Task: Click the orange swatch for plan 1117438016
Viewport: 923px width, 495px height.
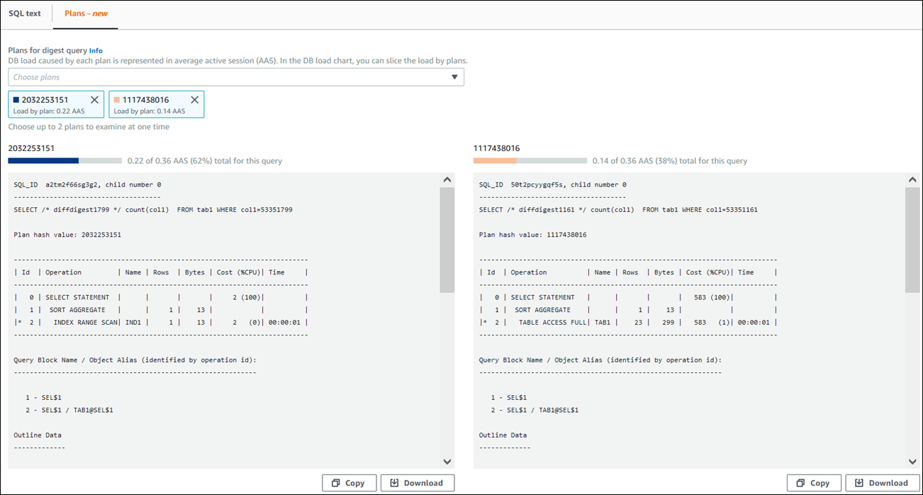Action: pyautogui.click(x=117, y=100)
